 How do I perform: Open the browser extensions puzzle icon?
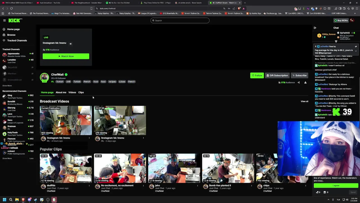point(325,8)
